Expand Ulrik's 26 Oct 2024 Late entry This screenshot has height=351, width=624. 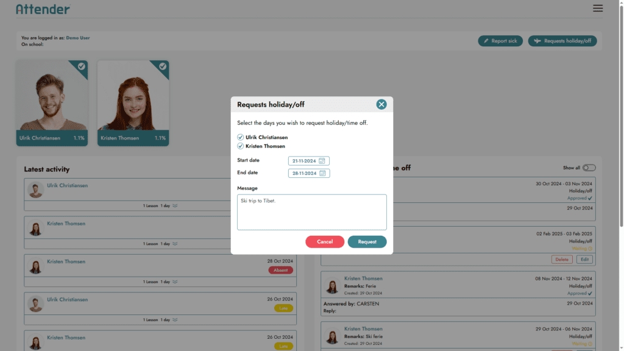point(175,320)
